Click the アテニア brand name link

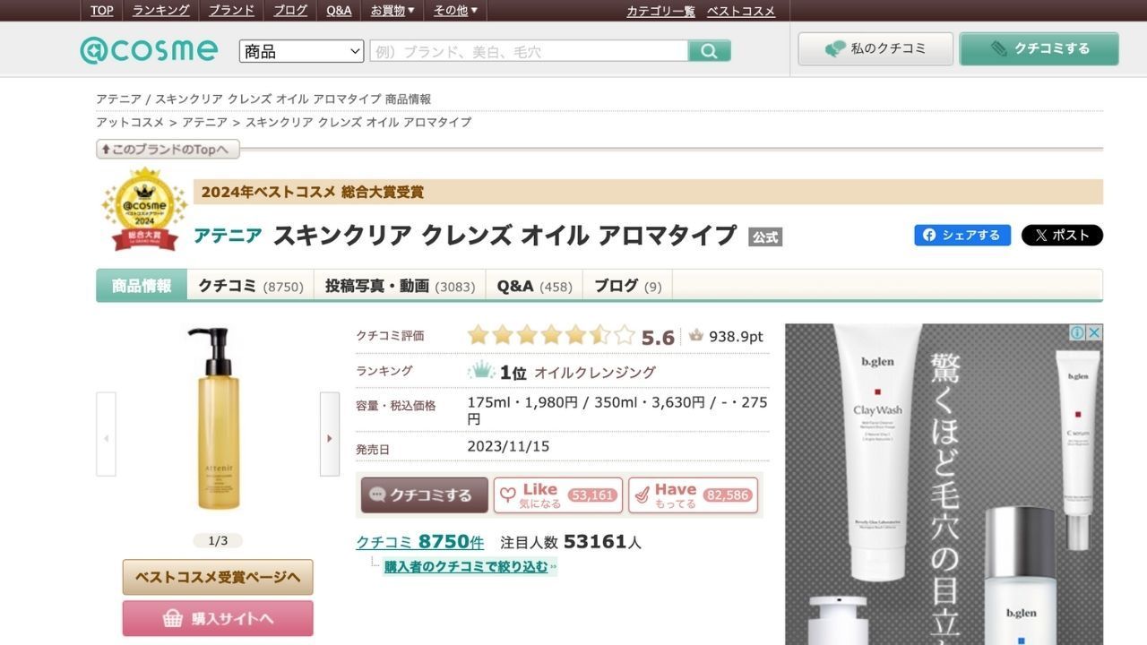(228, 236)
